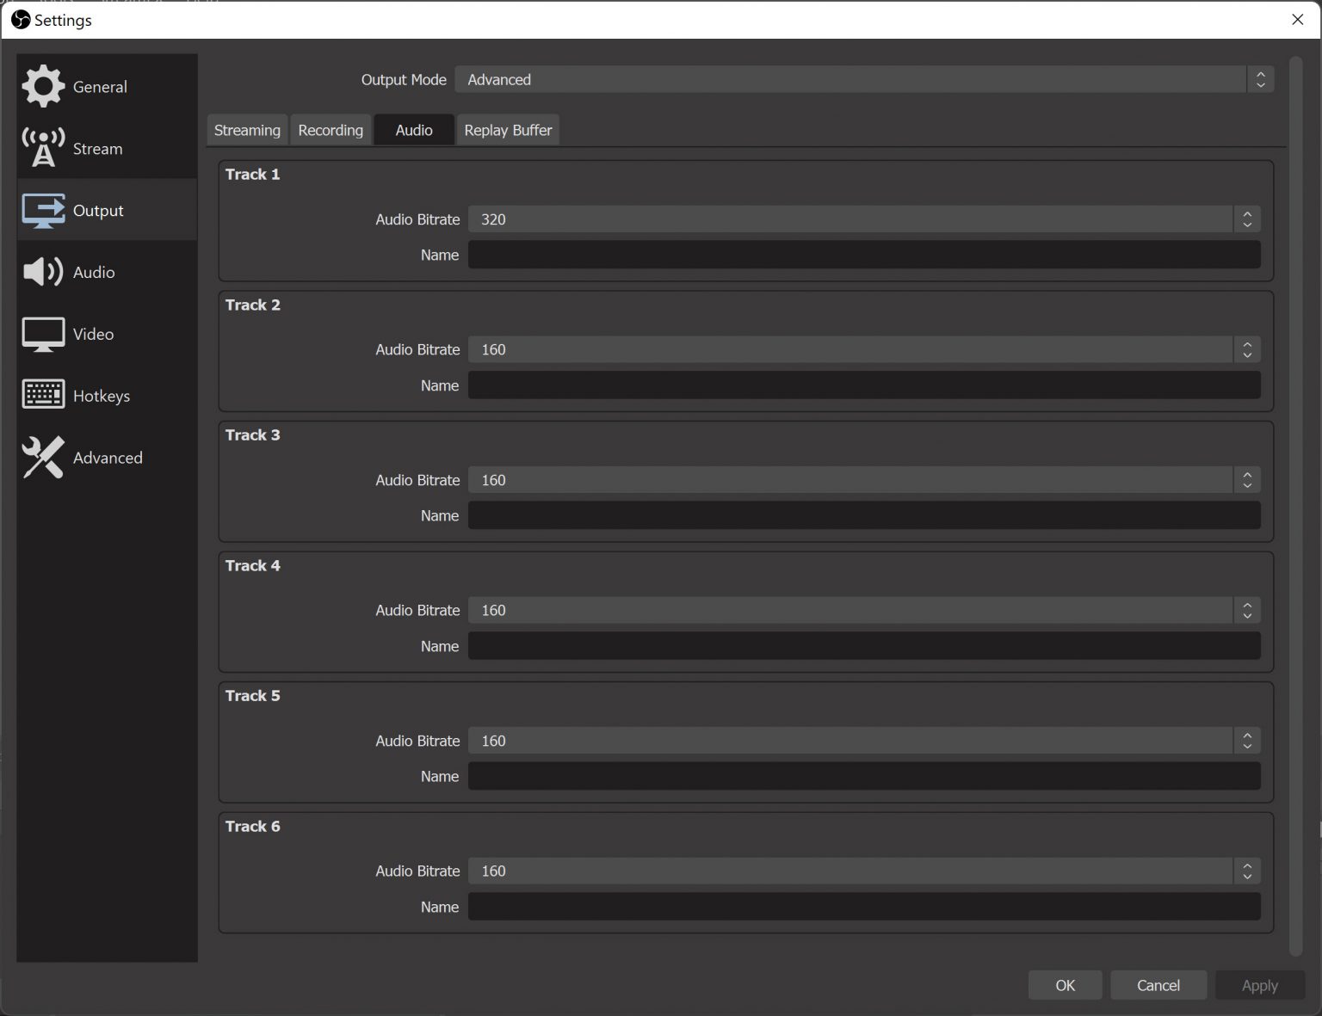Open Stream settings via antenna icon
The width and height of the screenshot is (1322, 1016).
43,147
